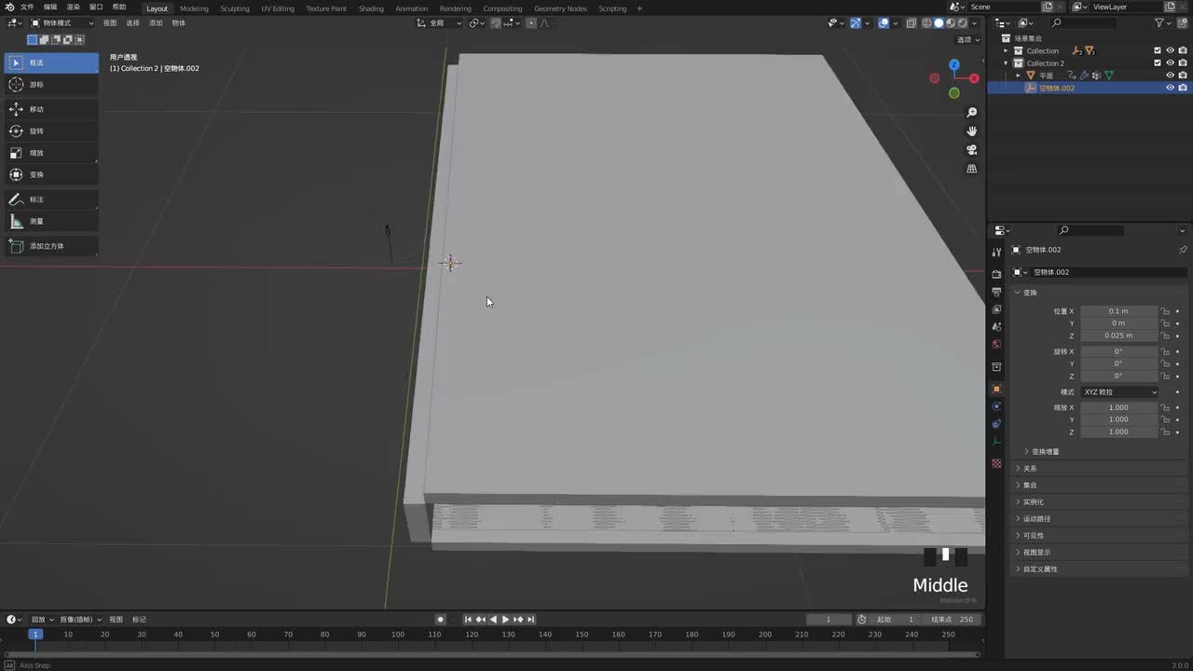1193x671 pixels.
Task: Select the 测量 measure tool
Action: pos(51,221)
